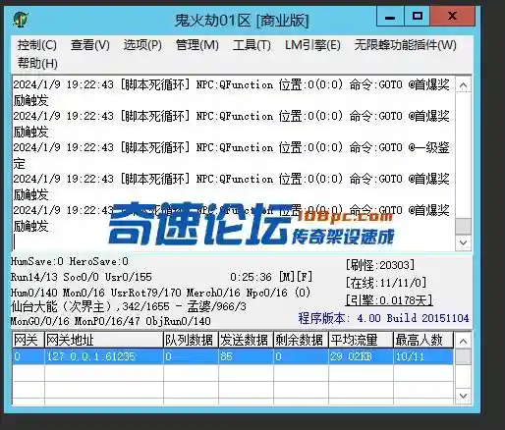Click log entry containing @一级鉴定

pos(231,155)
